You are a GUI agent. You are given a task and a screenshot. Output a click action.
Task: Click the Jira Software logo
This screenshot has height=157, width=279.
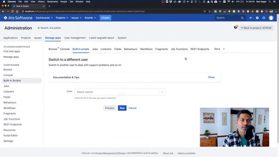(18, 18)
